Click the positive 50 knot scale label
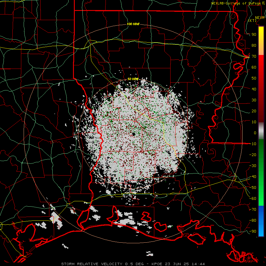 pos(254,78)
